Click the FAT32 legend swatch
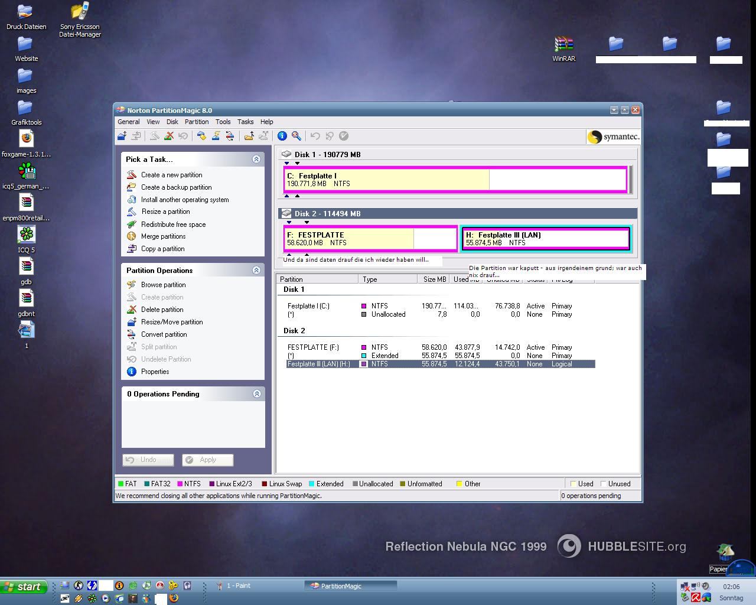Image resolution: width=756 pixels, height=605 pixels. pos(147,484)
